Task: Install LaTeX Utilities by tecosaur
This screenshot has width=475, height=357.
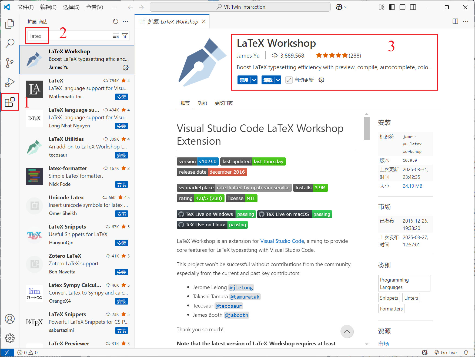Action: click(x=122, y=156)
